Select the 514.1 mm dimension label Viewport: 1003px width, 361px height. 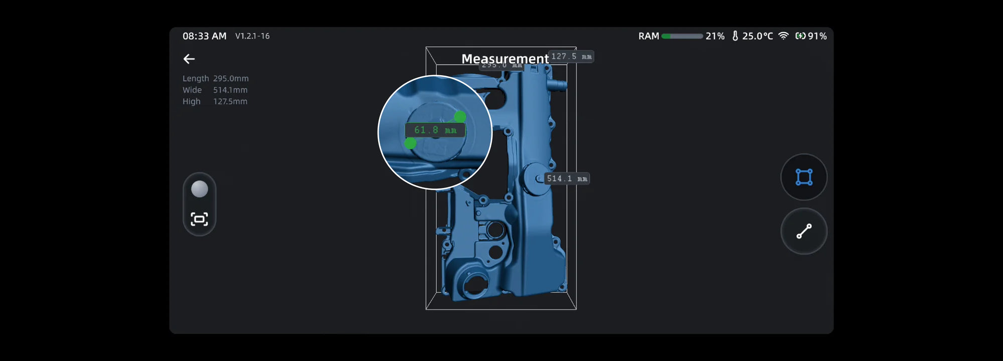point(567,178)
